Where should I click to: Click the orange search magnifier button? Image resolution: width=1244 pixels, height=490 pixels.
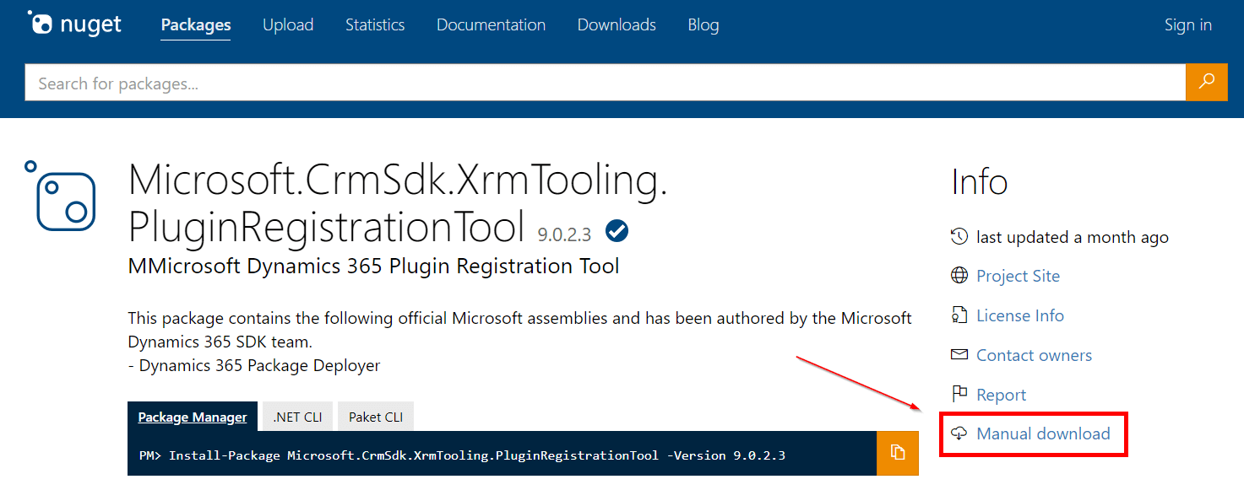pos(1206,82)
